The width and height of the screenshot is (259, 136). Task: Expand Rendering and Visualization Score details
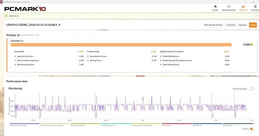click(161, 60)
